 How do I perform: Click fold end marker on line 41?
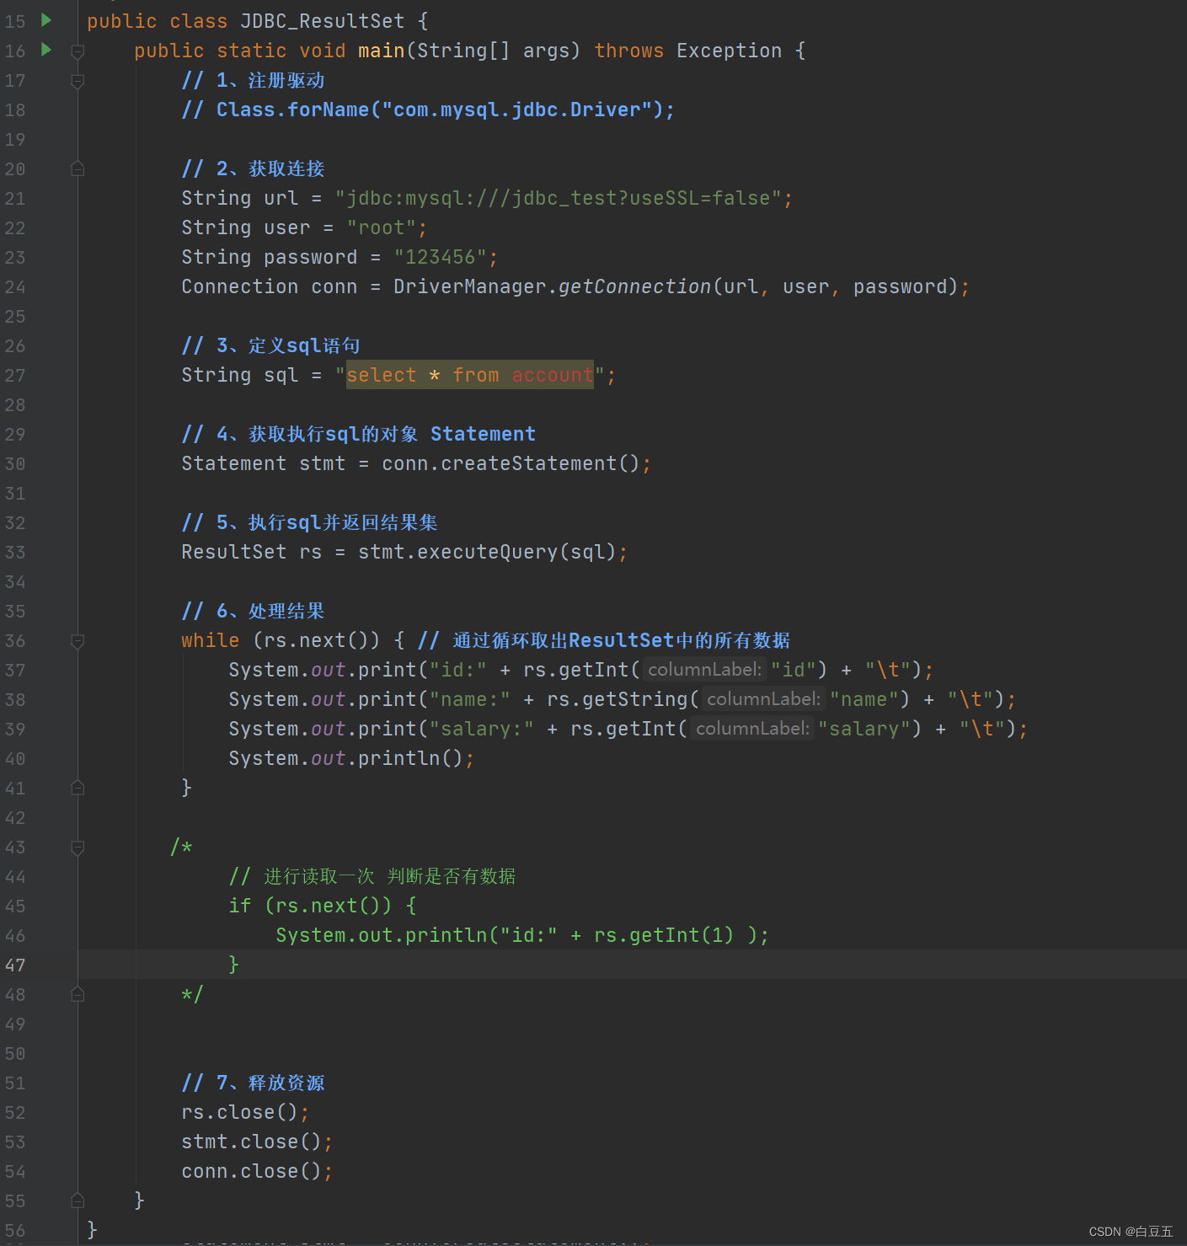click(78, 788)
